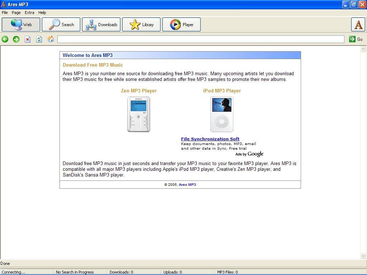Open the Player section
This screenshot has width=367, height=275.
click(x=182, y=25)
